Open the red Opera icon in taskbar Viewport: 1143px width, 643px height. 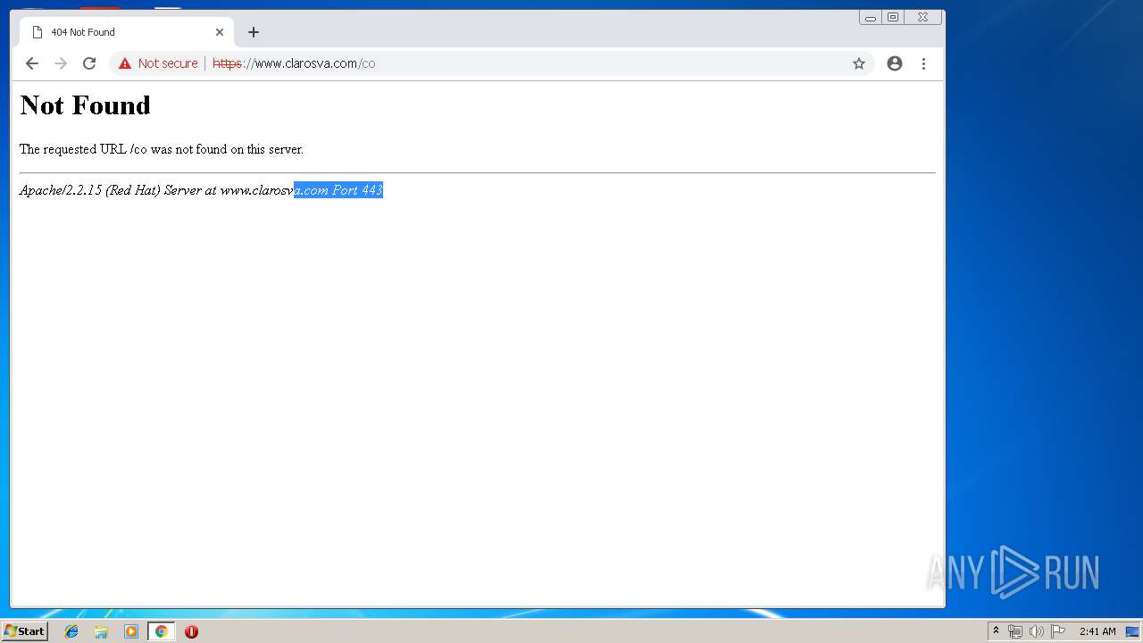(x=191, y=631)
